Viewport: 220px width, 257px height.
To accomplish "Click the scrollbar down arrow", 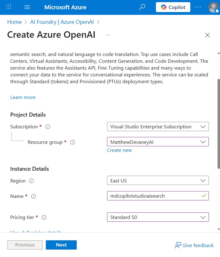I will (x=218, y=229).
